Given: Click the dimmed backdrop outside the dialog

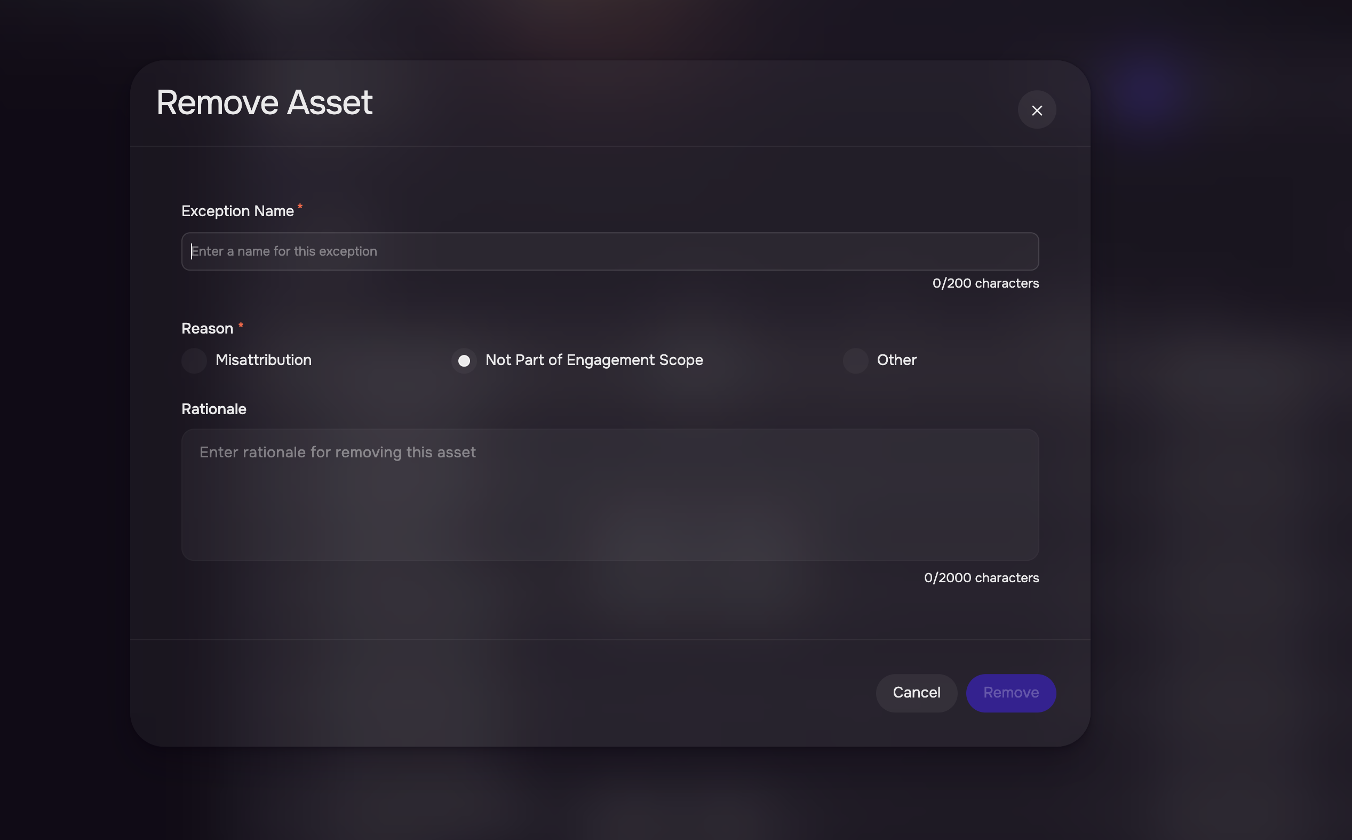Looking at the screenshot, I should point(1222,445).
